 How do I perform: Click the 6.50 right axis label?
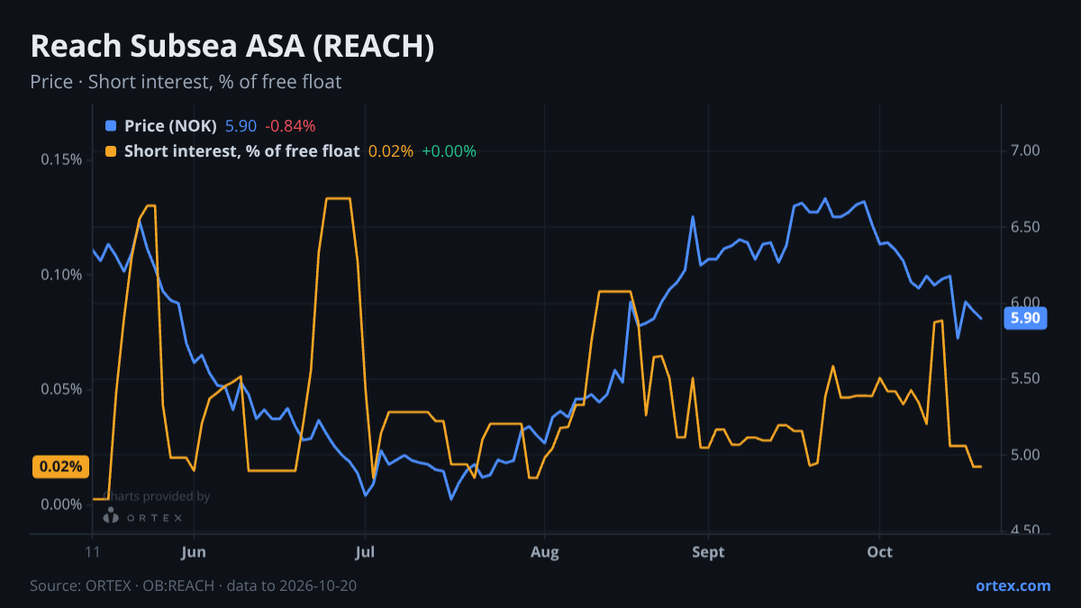tap(1026, 227)
